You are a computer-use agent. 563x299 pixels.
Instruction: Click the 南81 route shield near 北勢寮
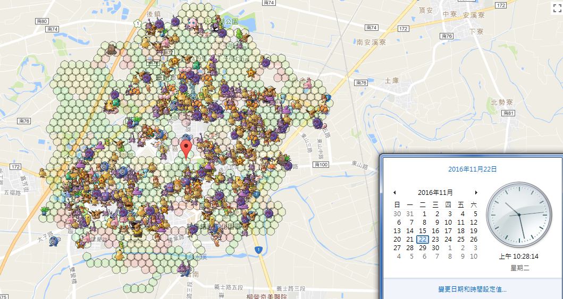point(507,113)
